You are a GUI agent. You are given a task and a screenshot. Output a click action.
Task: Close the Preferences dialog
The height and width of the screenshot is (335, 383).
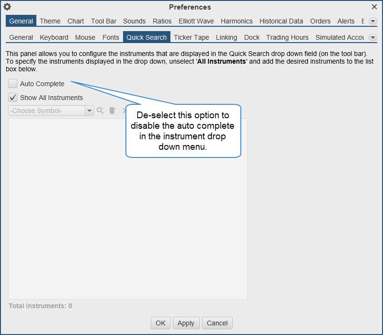pos(374,7)
